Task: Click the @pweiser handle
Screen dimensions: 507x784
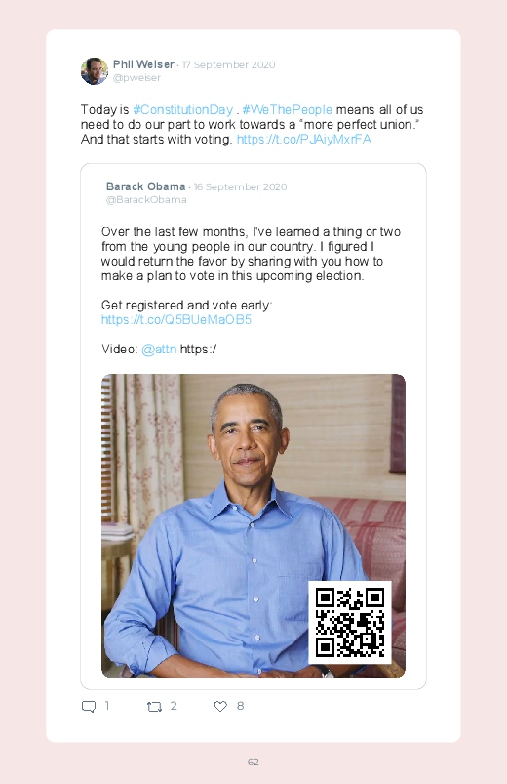Action: point(136,78)
